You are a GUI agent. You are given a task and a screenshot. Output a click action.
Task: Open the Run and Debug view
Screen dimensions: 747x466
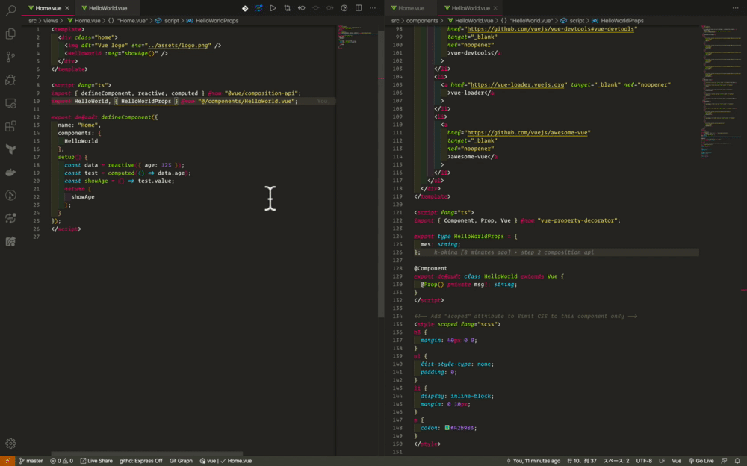point(10,80)
